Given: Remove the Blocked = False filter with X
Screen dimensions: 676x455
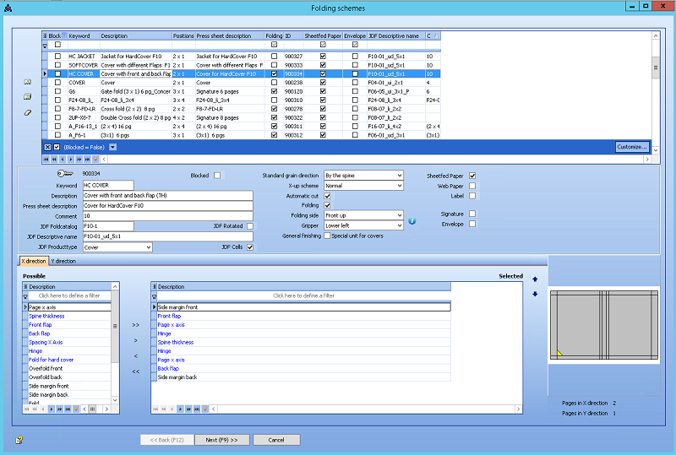Looking at the screenshot, I should pyautogui.click(x=47, y=147).
